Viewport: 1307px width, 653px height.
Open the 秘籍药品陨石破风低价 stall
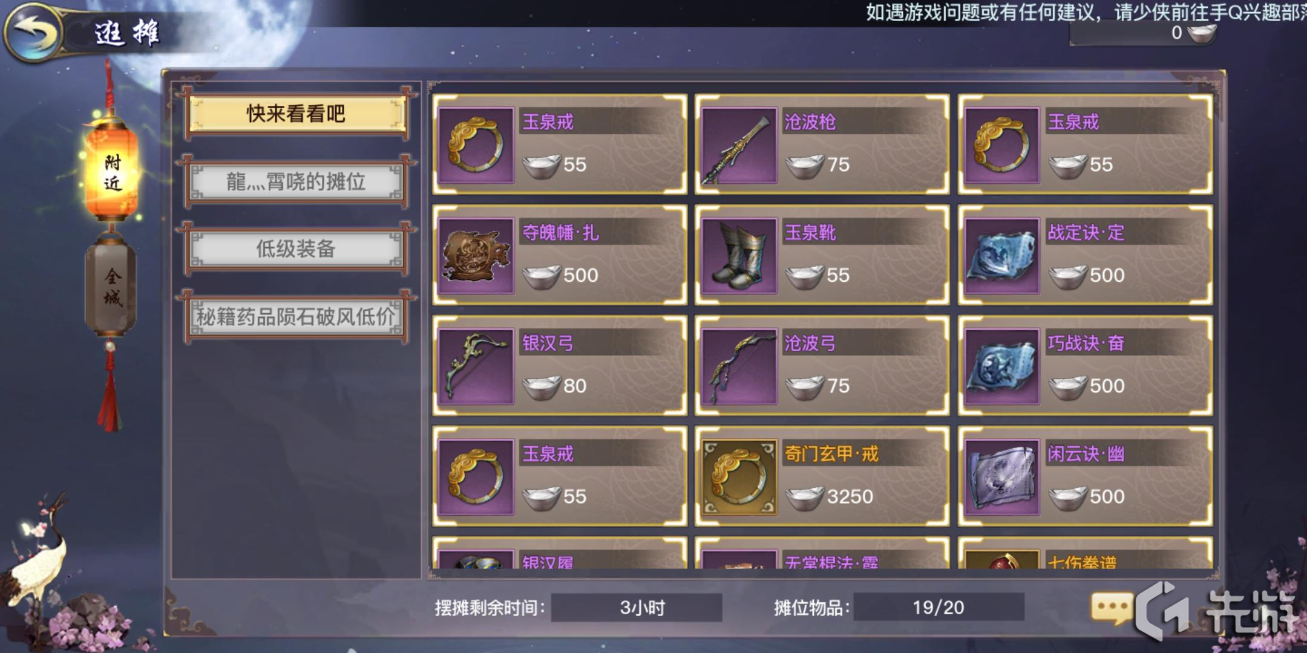[x=296, y=316]
